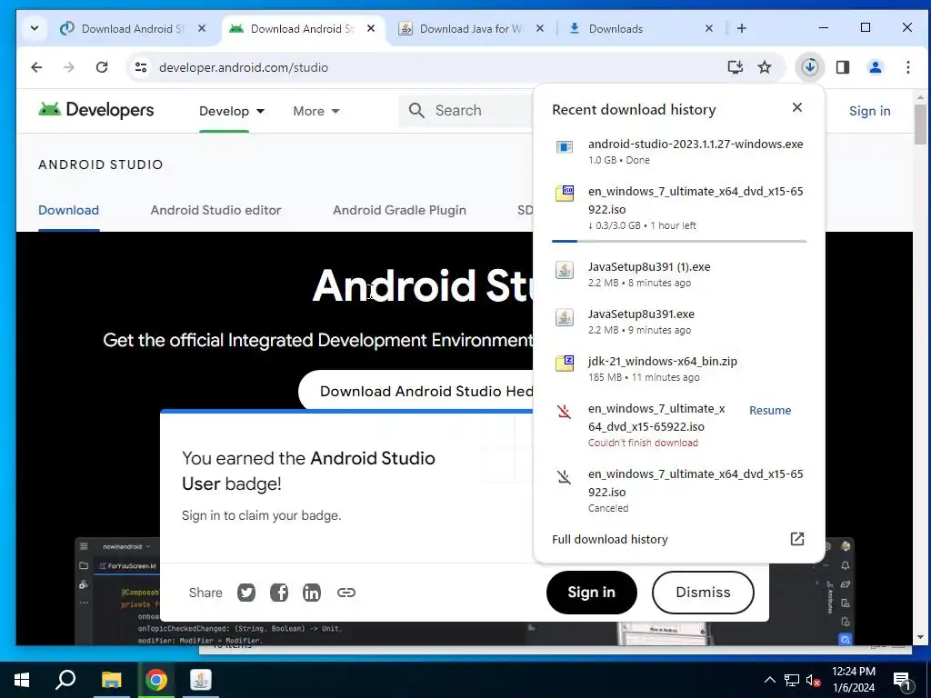Screen dimensions: 931x698
Task: Resume the failed Windows 7 iso download
Action: 770,410
